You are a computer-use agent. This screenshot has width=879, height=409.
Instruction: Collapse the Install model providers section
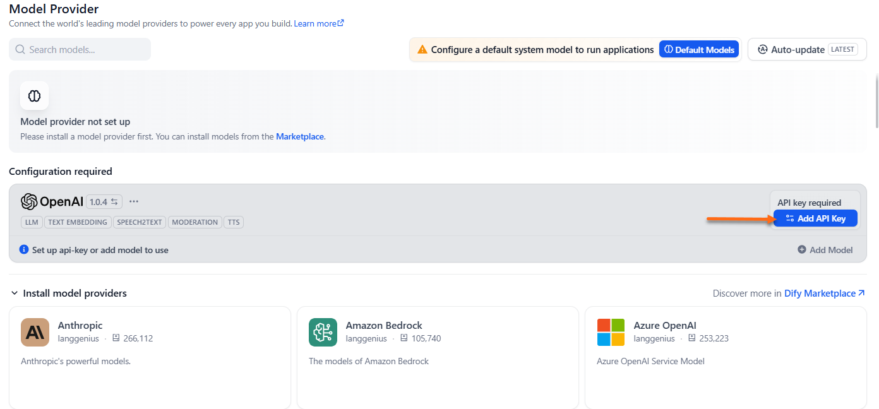point(14,293)
